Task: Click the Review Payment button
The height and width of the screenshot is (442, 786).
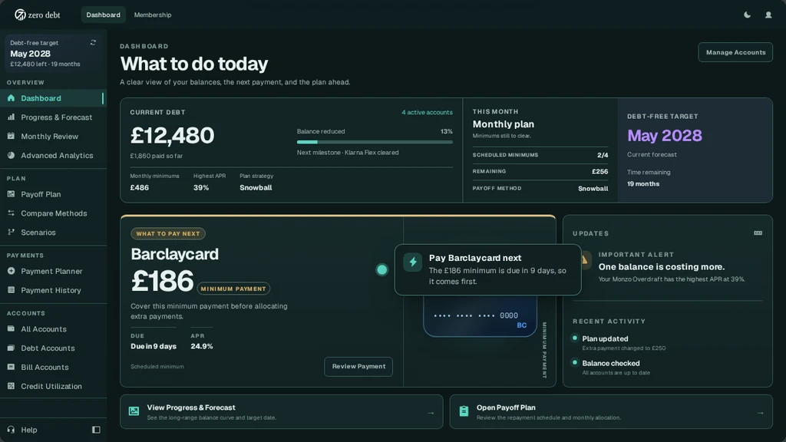Action: [x=358, y=366]
